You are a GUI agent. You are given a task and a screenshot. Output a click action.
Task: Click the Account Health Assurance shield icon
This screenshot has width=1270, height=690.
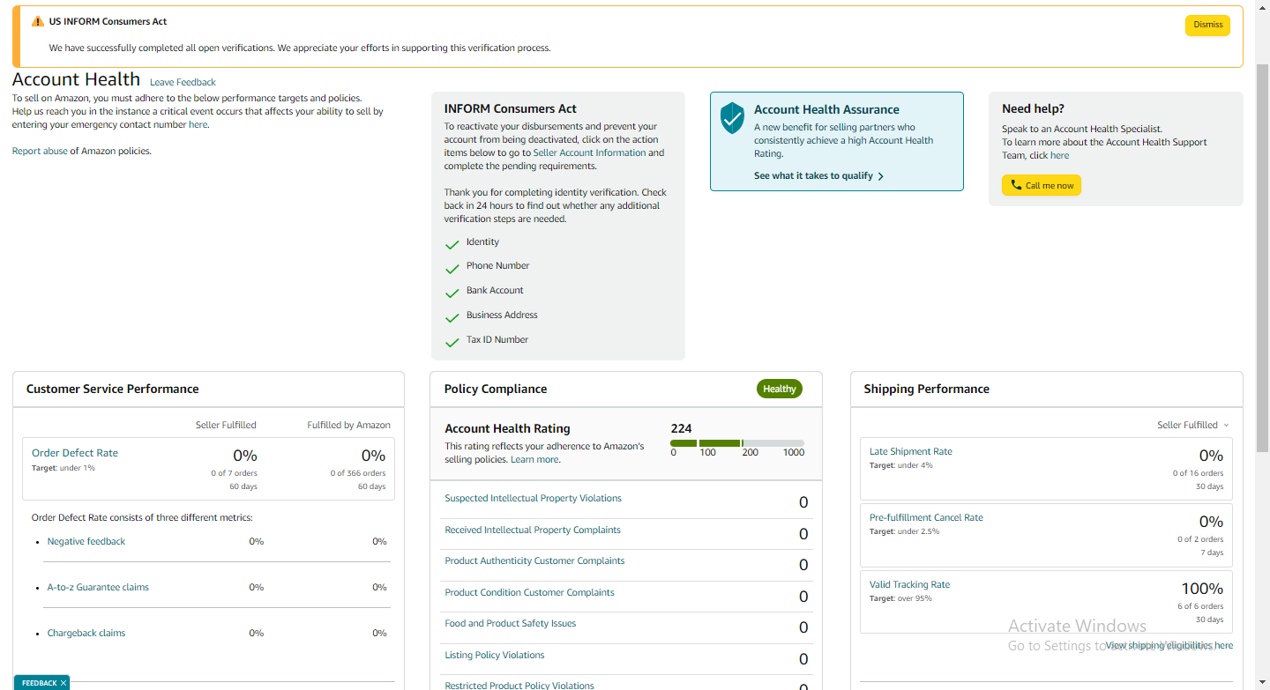pos(732,117)
